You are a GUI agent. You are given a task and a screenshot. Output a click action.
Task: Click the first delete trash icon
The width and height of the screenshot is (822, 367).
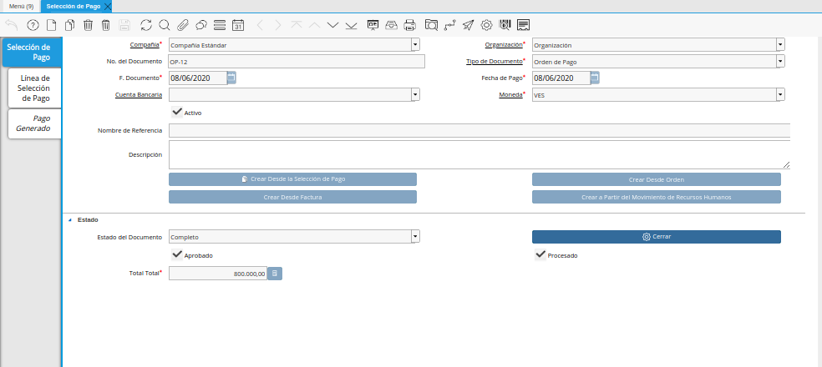[x=88, y=25]
